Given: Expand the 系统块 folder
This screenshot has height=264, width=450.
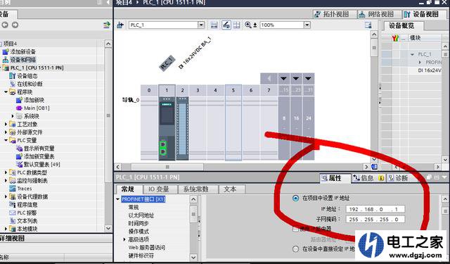Looking at the screenshot, I should (x=13, y=116).
